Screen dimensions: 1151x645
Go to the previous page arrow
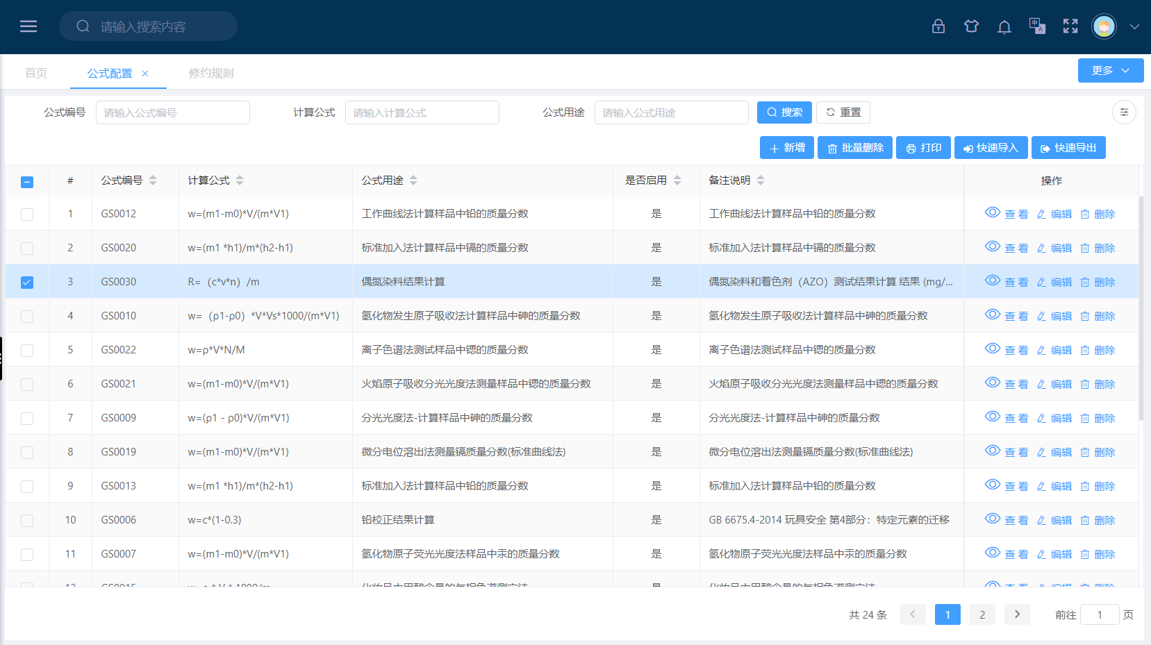[x=913, y=614]
